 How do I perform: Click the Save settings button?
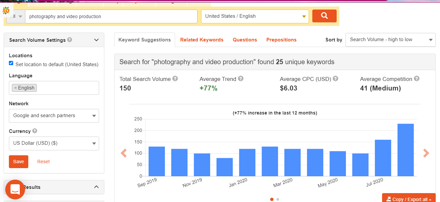(x=18, y=162)
